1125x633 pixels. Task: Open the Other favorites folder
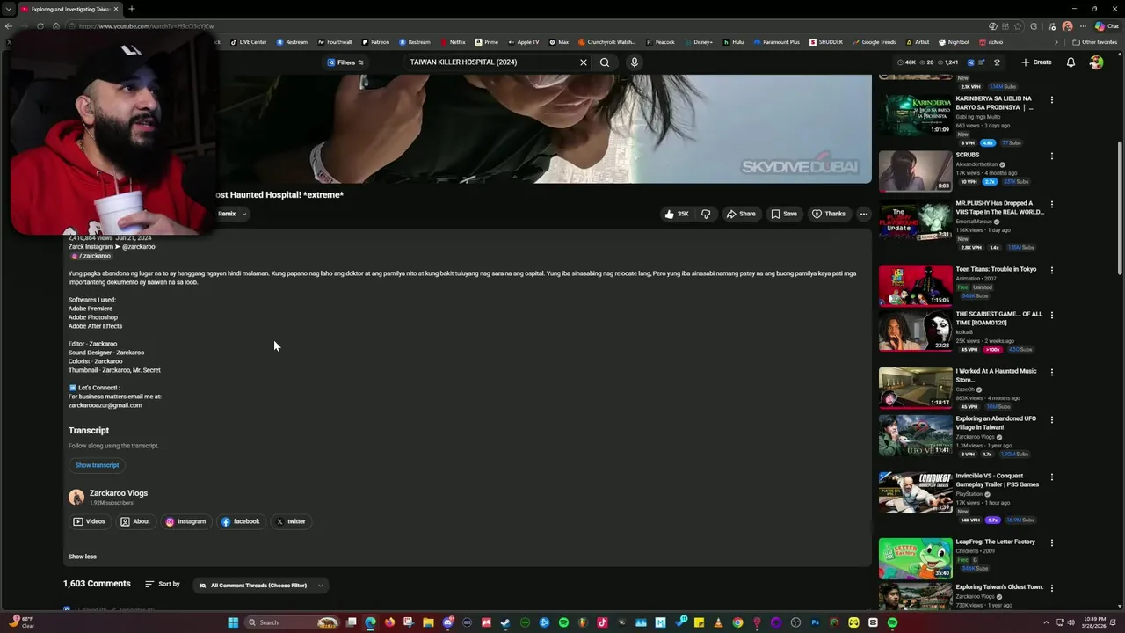click(1094, 42)
